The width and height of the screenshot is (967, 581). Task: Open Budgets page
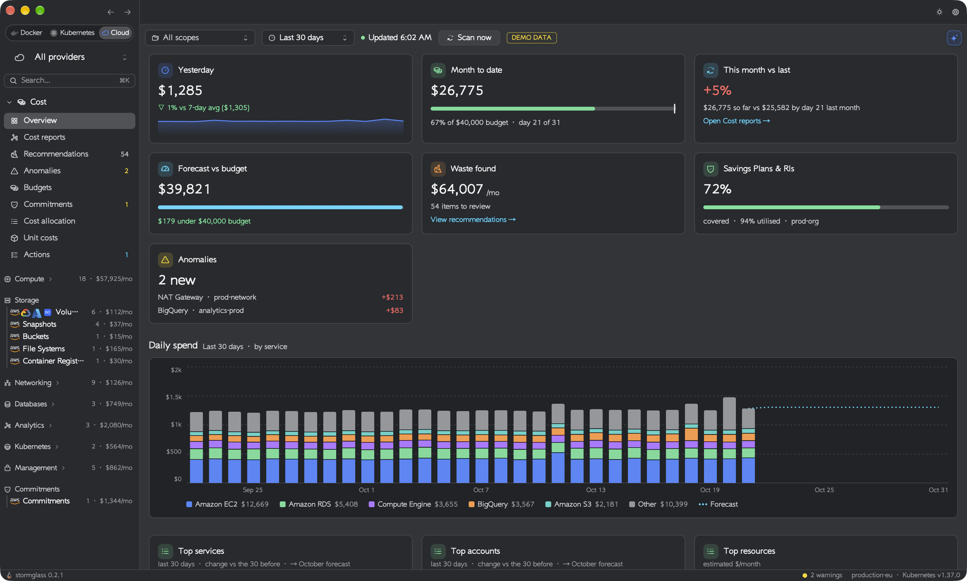coord(70,188)
